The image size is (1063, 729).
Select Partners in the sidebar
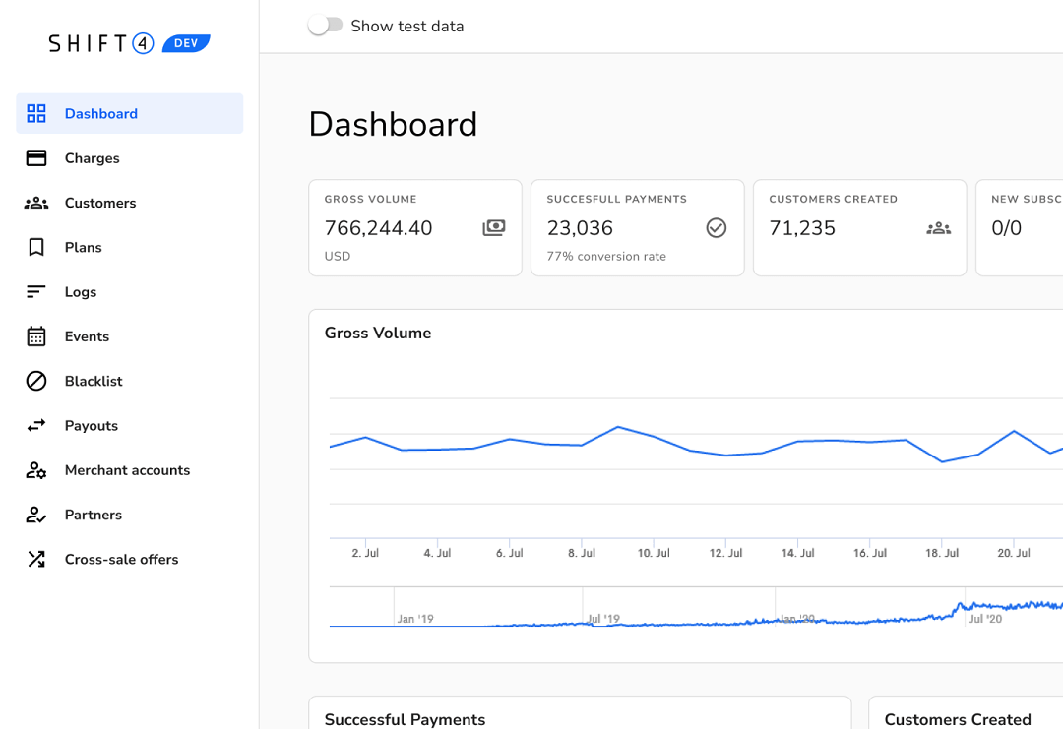[x=130, y=515]
